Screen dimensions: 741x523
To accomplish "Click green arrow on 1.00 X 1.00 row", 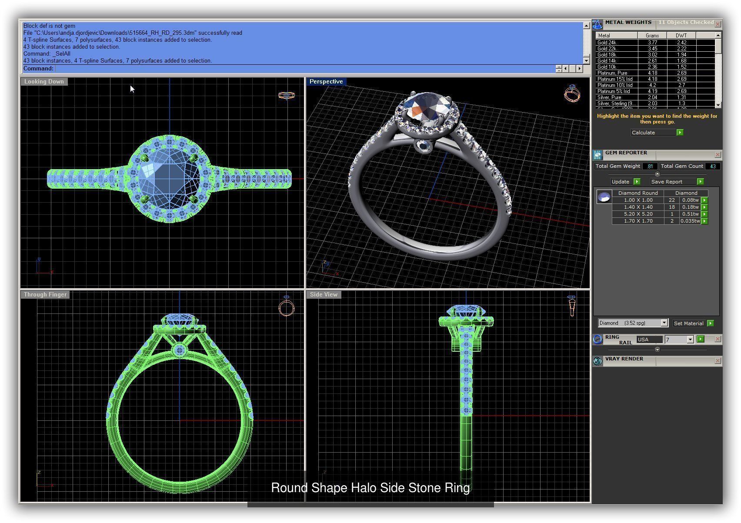I will point(704,200).
